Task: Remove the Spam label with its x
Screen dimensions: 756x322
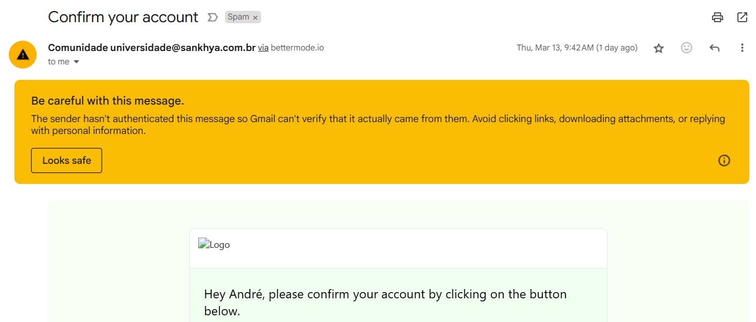Action: click(255, 18)
